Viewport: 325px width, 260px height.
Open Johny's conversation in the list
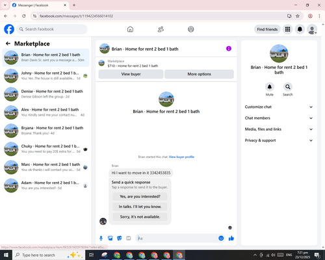click(x=45, y=76)
